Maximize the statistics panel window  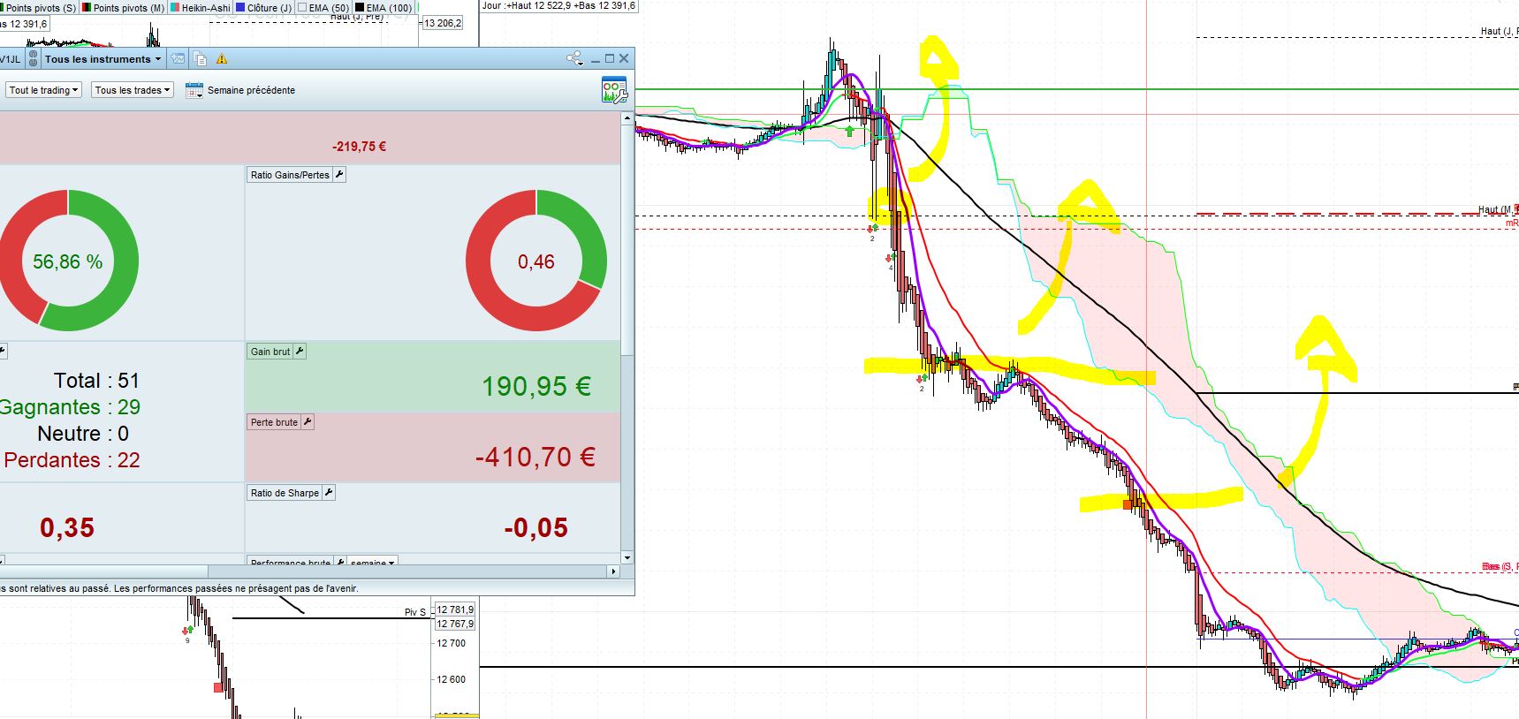point(610,58)
